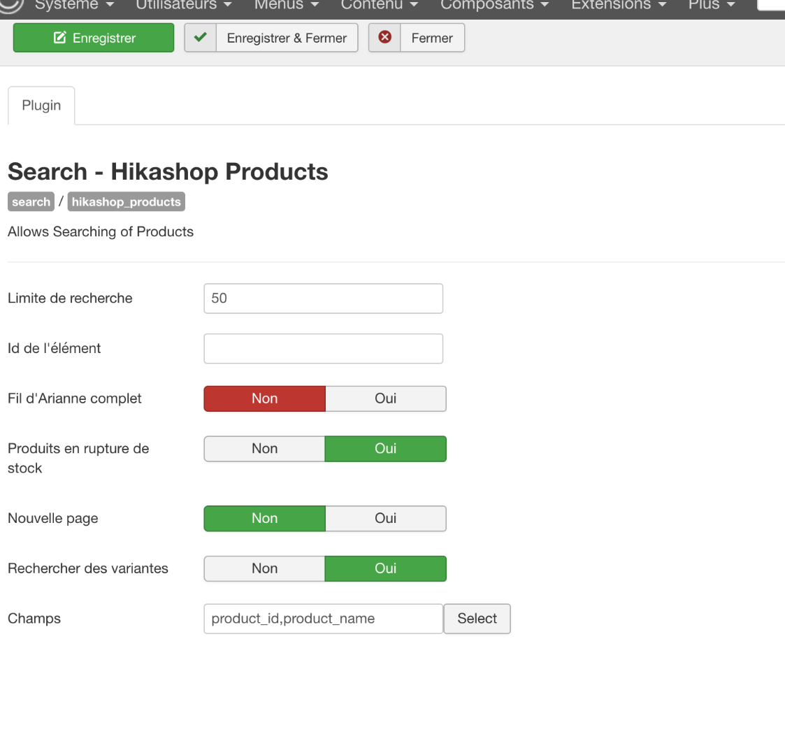
Task: Open the Système dropdown menu
Action: click(x=74, y=5)
